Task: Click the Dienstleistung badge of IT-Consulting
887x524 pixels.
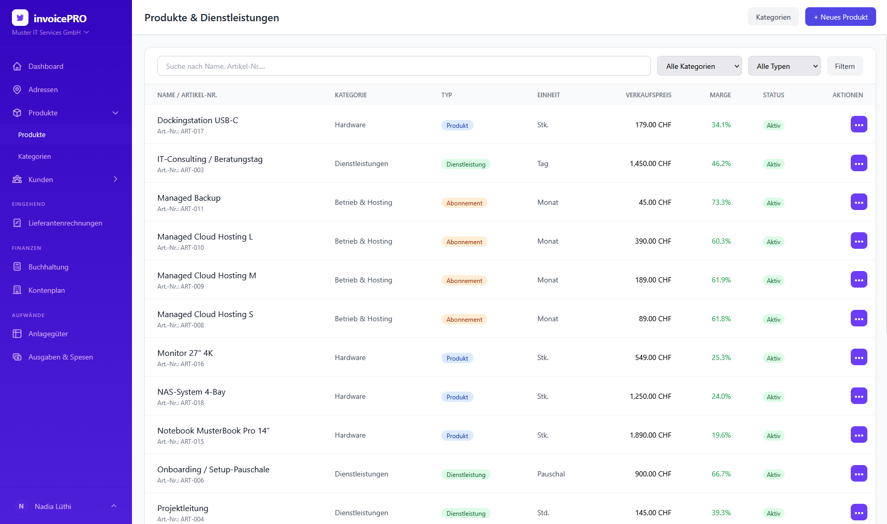Action: point(466,164)
